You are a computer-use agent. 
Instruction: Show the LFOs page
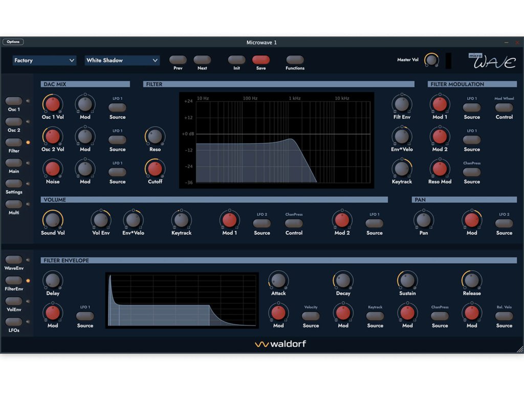click(x=14, y=322)
